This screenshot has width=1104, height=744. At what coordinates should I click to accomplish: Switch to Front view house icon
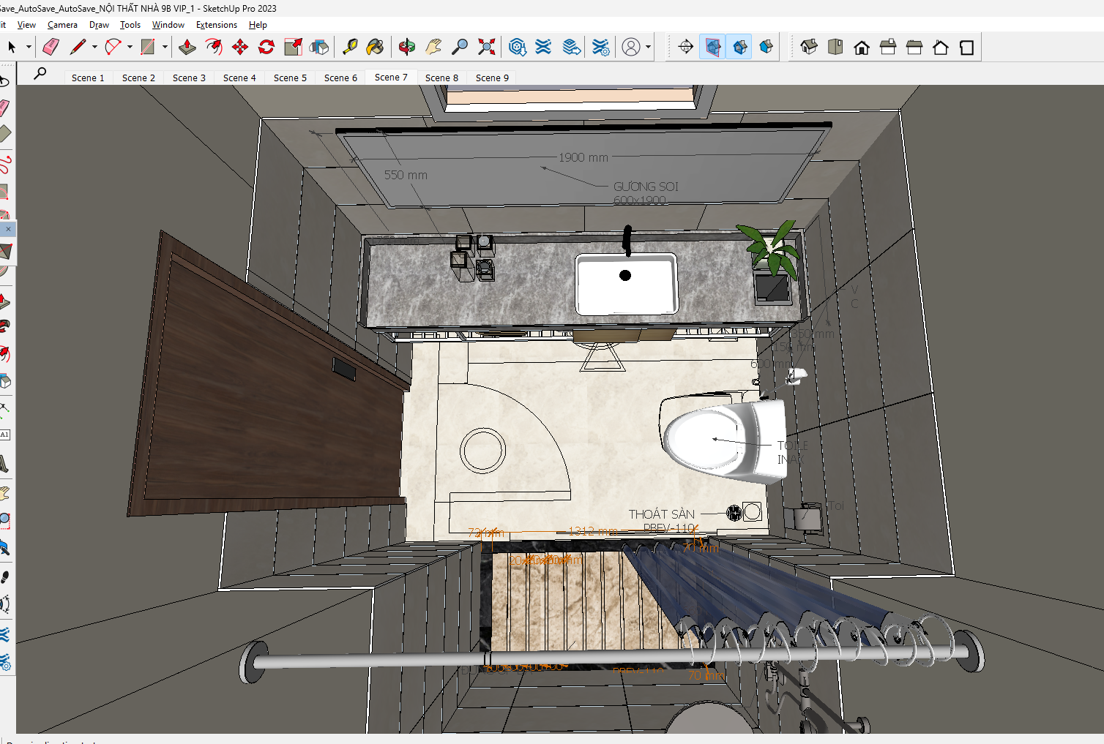862,47
